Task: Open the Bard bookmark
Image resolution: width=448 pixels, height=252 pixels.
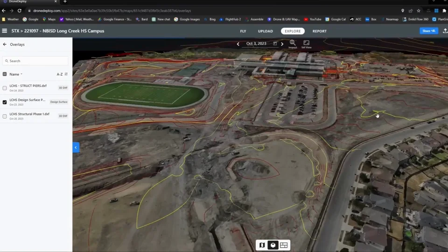Action: pyautogui.click(x=142, y=19)
